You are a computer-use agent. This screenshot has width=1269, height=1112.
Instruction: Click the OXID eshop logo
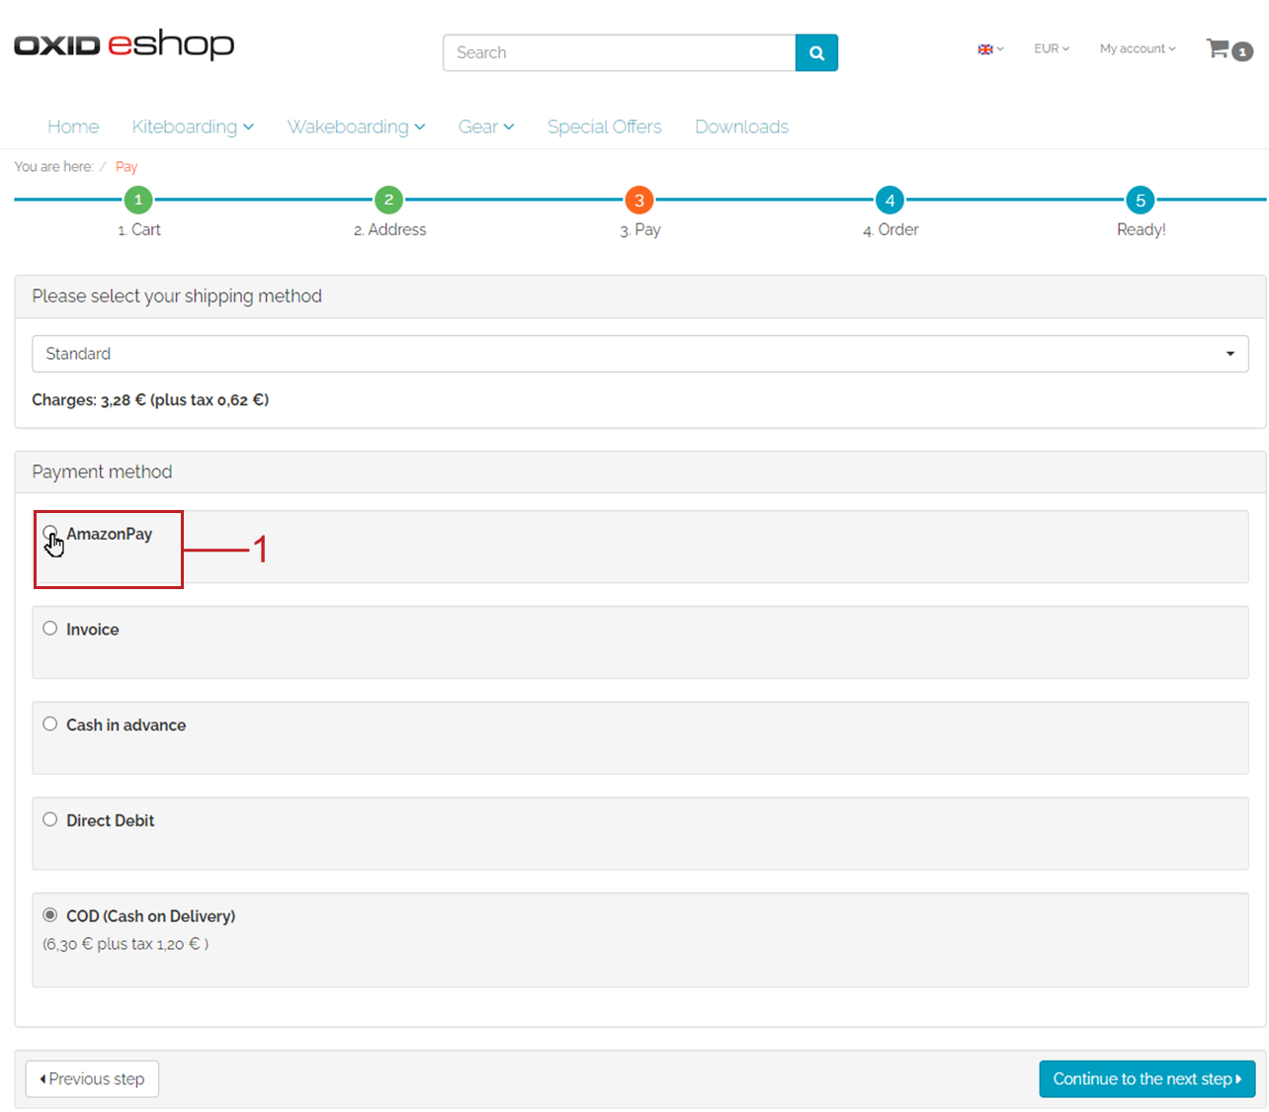point(124,45)
